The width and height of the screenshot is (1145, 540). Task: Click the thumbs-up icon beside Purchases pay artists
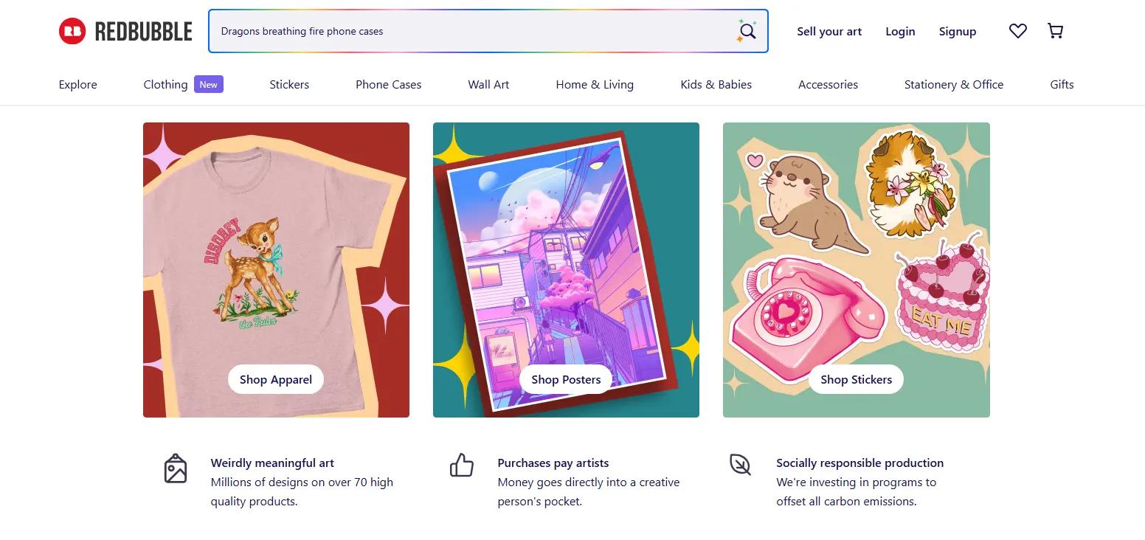(x=462, y=465)
